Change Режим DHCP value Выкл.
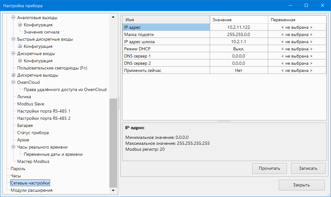331x197 pixels. [238, 49]
